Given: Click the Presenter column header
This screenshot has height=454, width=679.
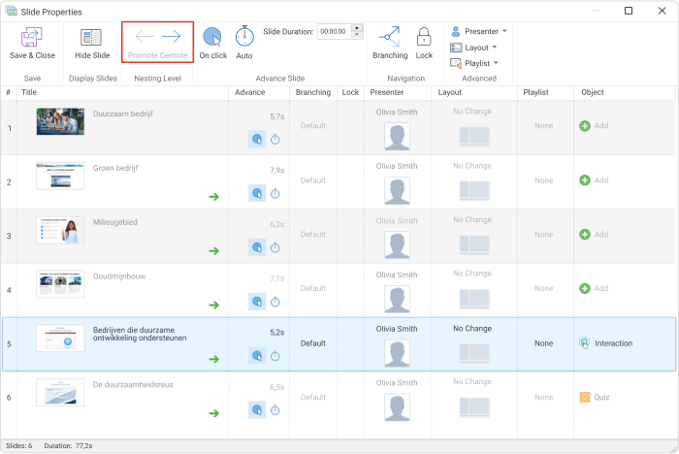Looking at the screenshot, I should [387, 92].
